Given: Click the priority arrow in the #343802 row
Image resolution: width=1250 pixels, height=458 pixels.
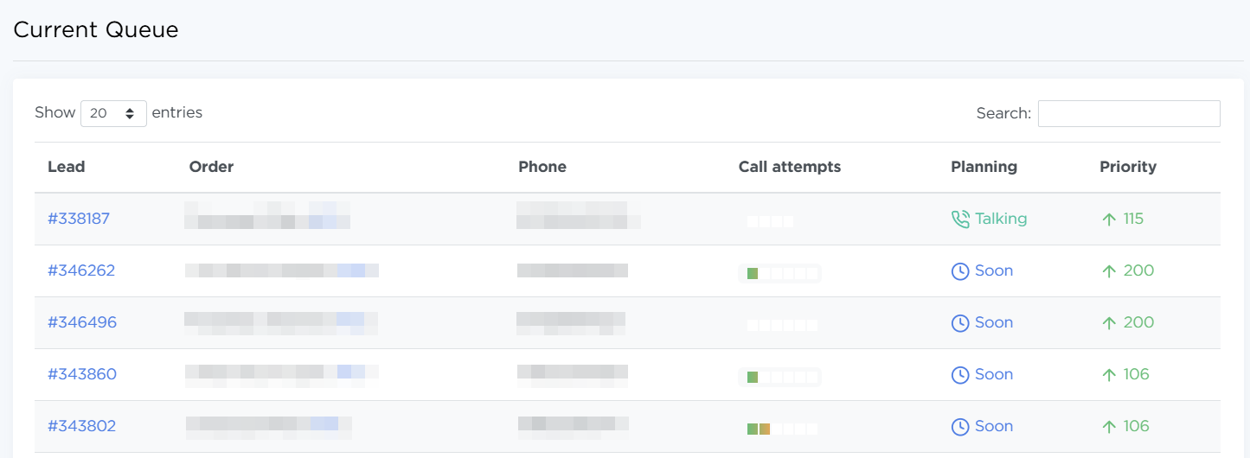Looking at the screenshot, I should coord(1109,427).
